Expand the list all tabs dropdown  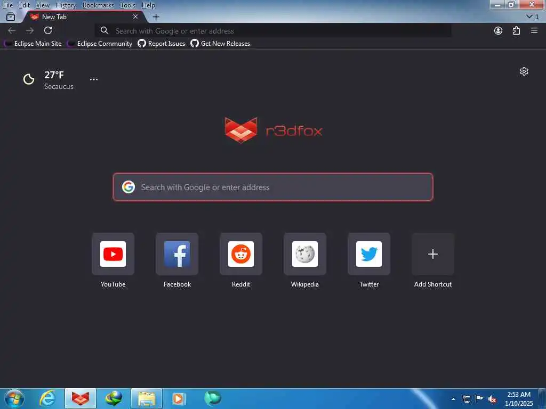[533, 17]
